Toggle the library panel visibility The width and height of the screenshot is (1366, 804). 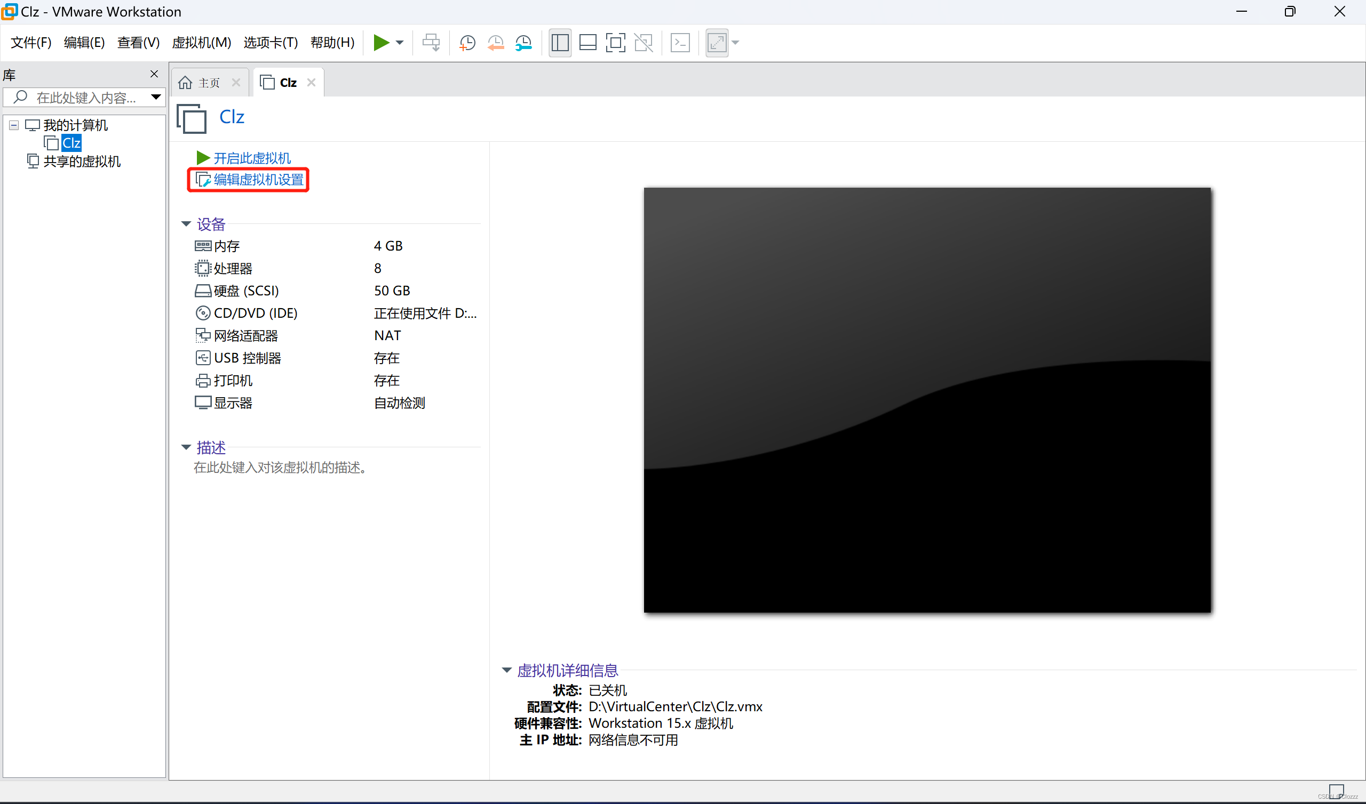tap(560, 42)
